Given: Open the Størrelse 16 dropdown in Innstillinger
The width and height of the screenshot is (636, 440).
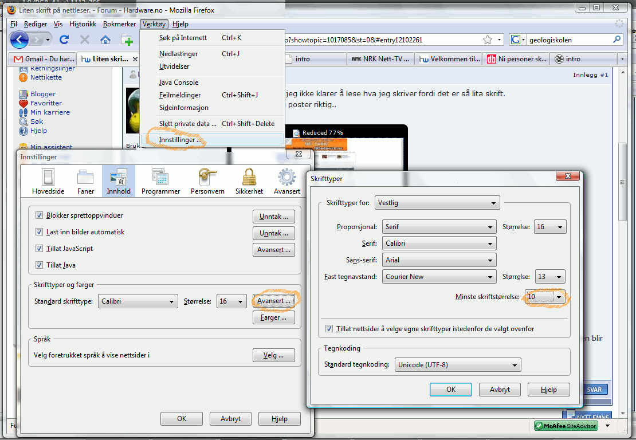Looking at the screenshot, I should click(x=231, y=301).
